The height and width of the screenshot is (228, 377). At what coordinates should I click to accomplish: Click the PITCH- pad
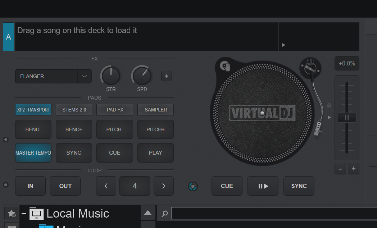[115, 129]
